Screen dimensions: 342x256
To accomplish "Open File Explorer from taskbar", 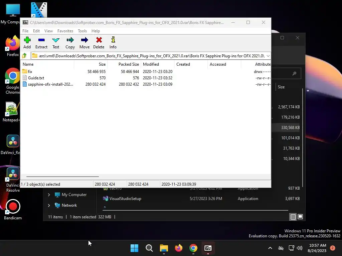I will click(164, 248).
